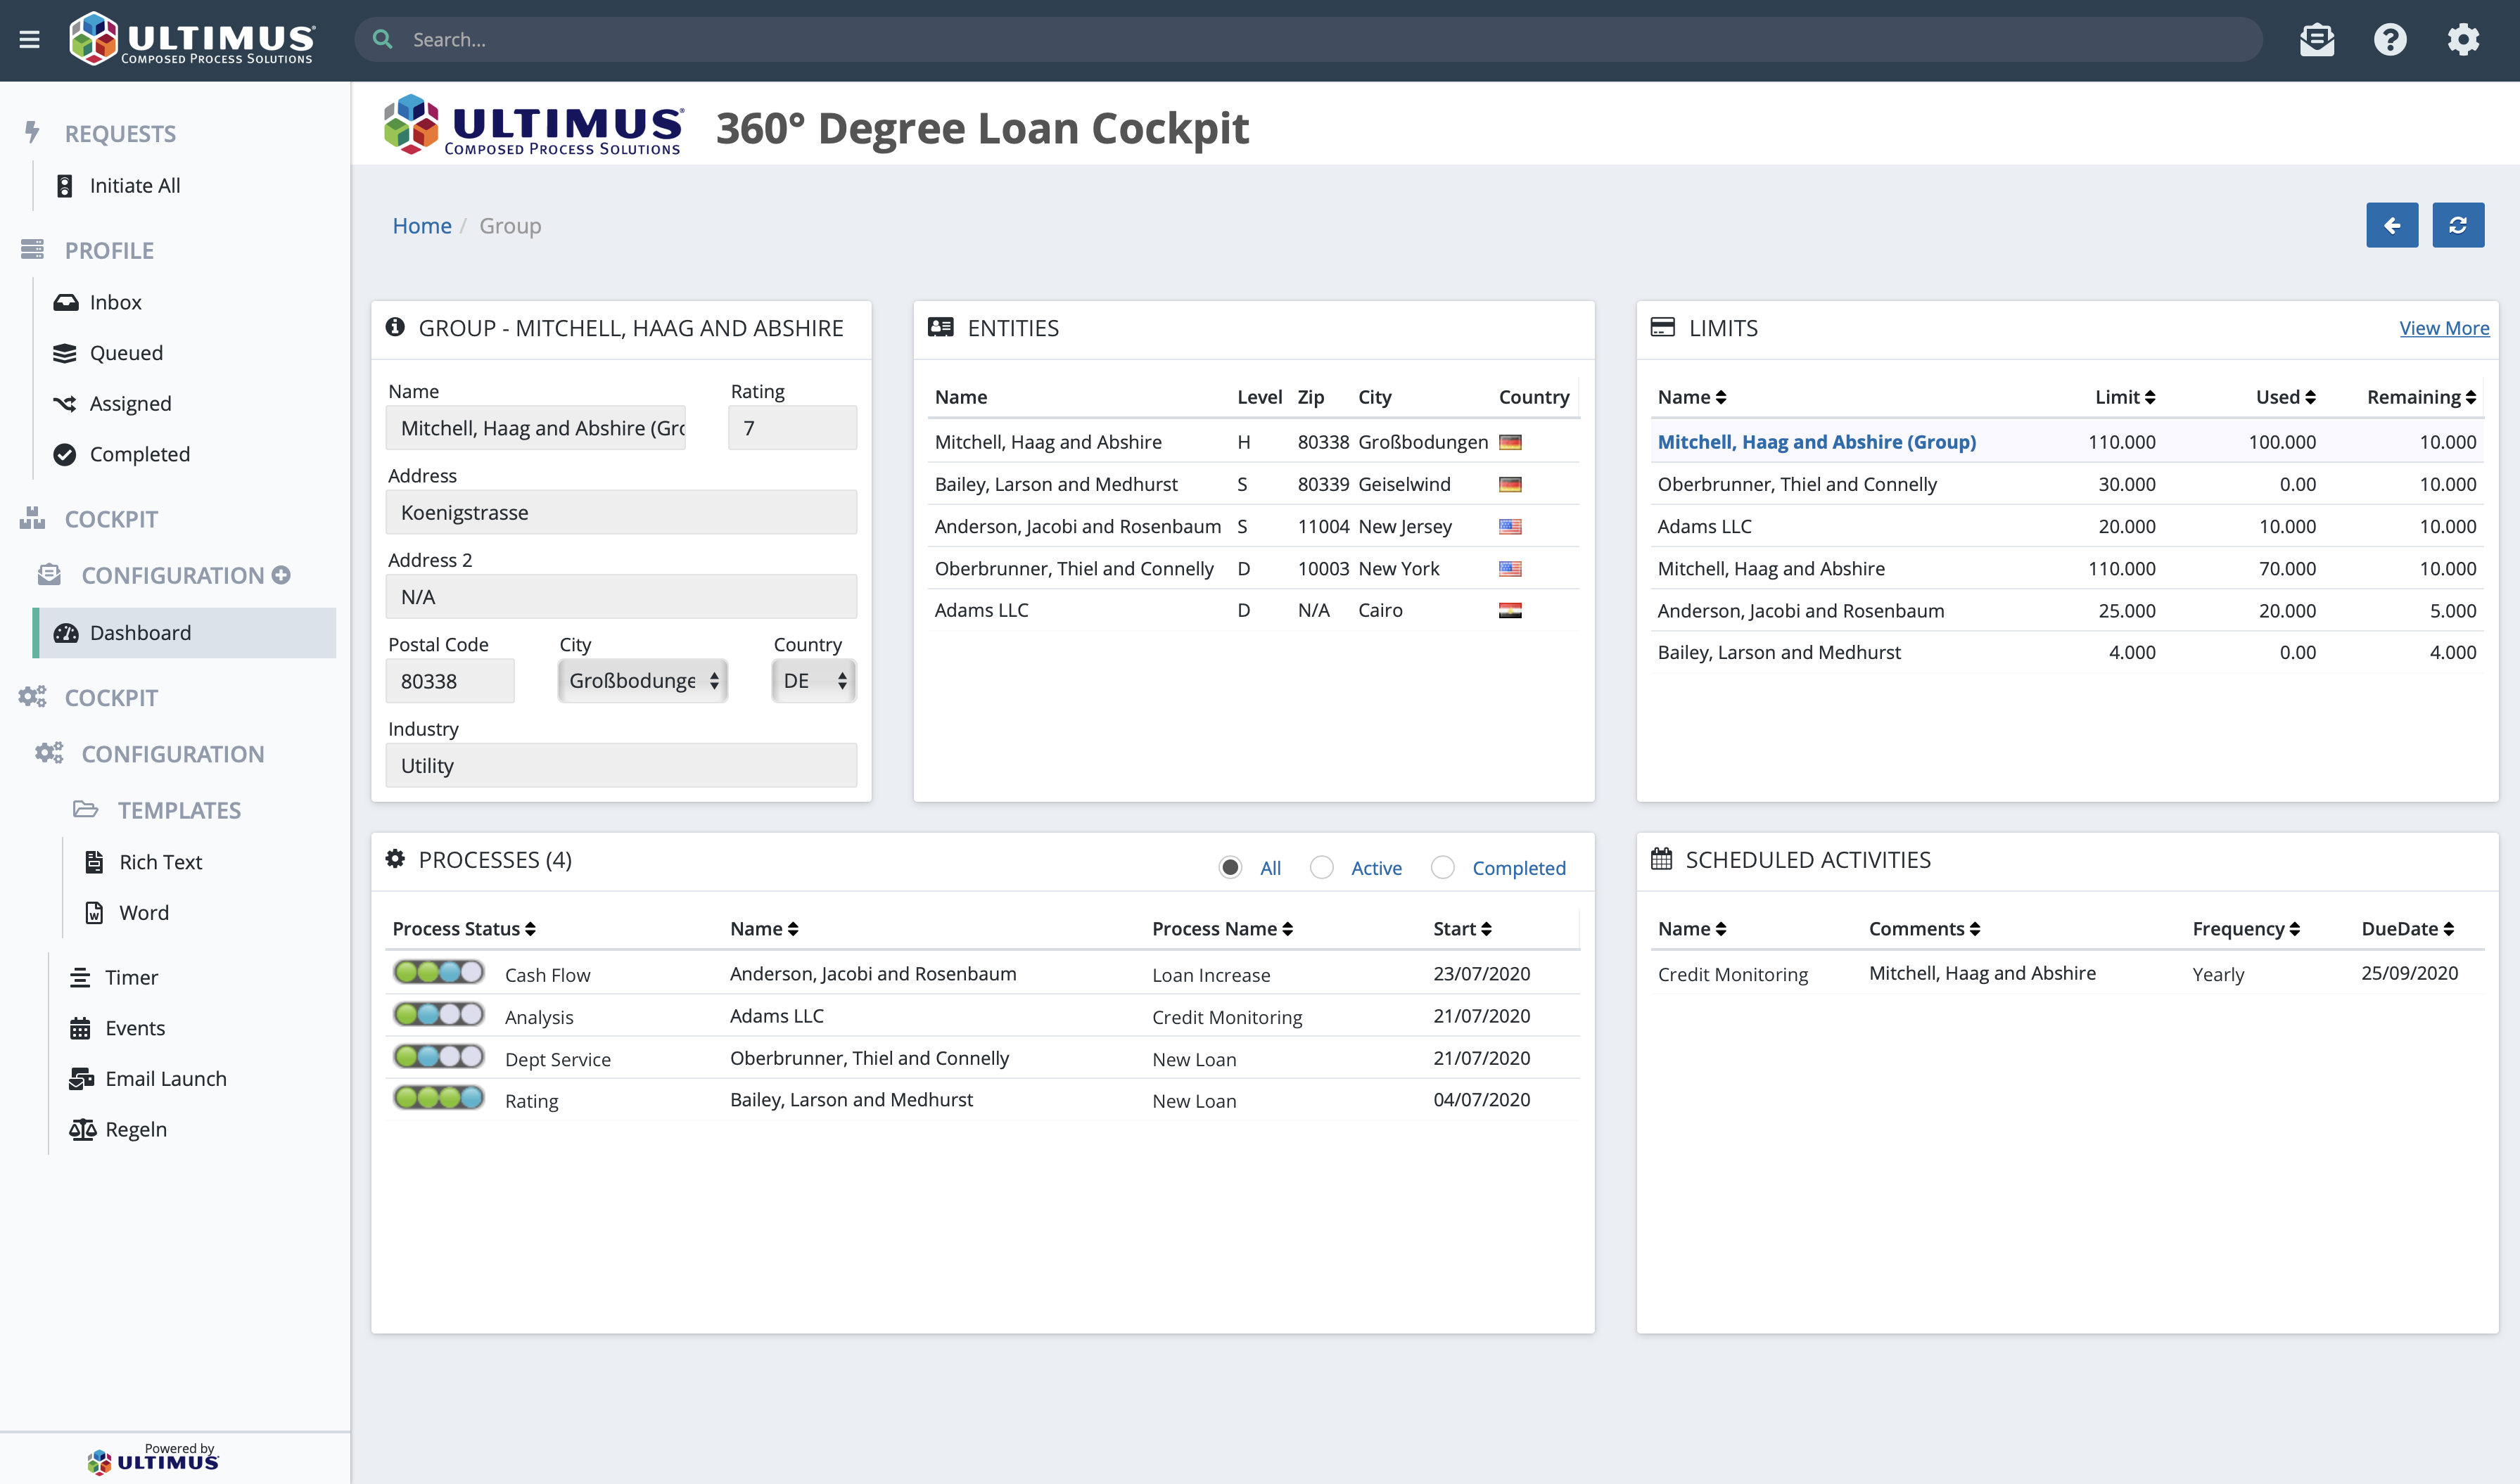2520x1484 pixels.
Task: Click View More in the Limits panel
Action: pos(2445,328)
